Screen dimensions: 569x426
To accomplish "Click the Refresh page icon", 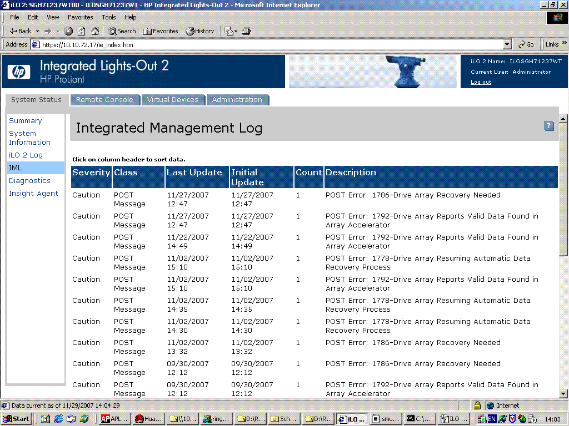I will pyautogui.click(x=82, y=31).
